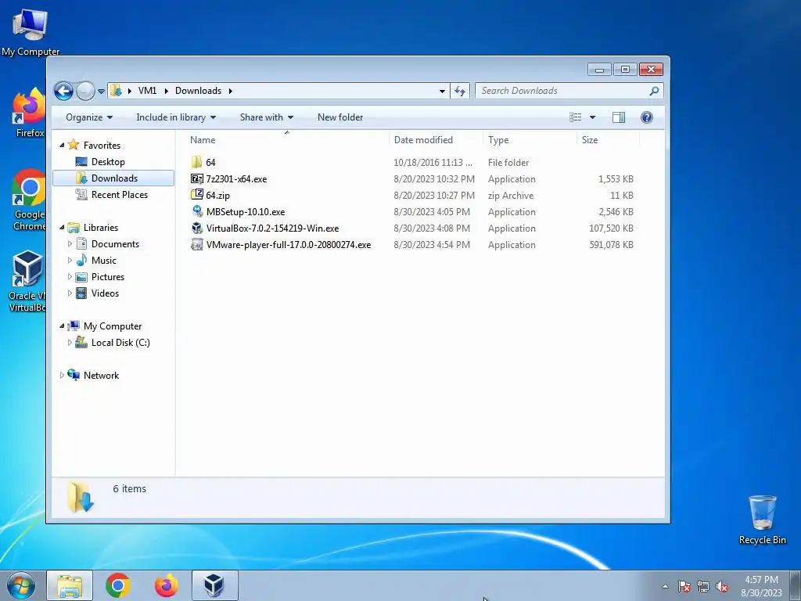Select the 64.zip archive icon
Viewport: 801px width, 601px height.
(x=196, y=195)
